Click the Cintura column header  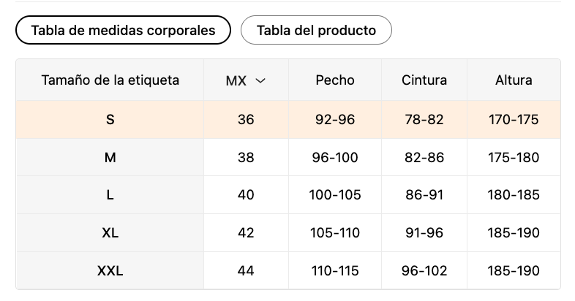(424, 80)
